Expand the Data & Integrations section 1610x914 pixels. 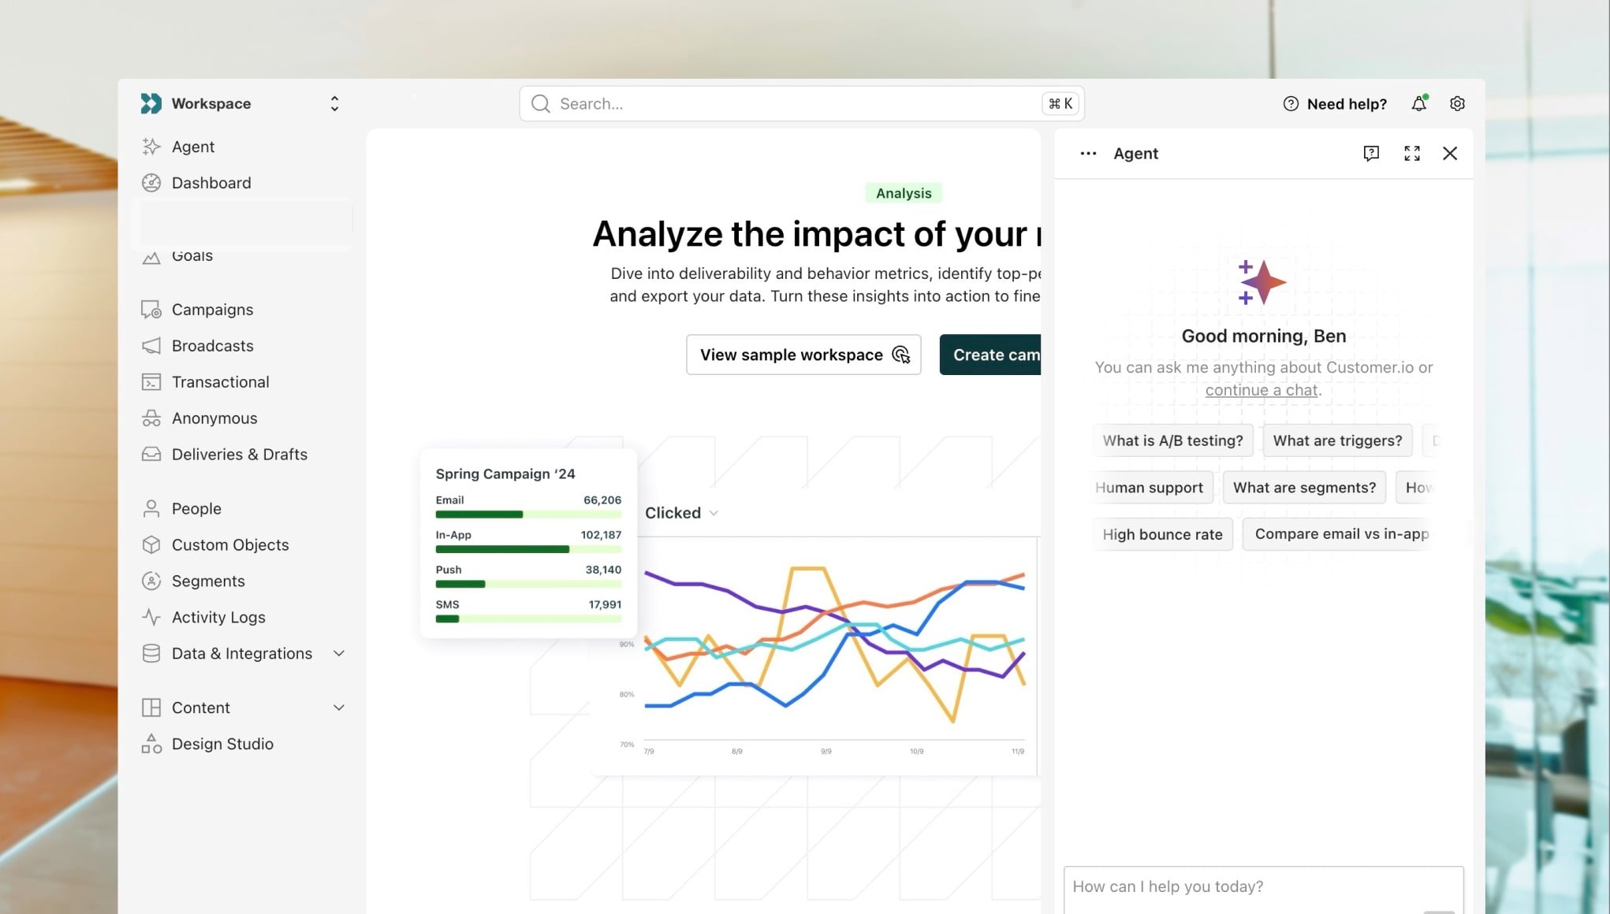pos(339,653)
